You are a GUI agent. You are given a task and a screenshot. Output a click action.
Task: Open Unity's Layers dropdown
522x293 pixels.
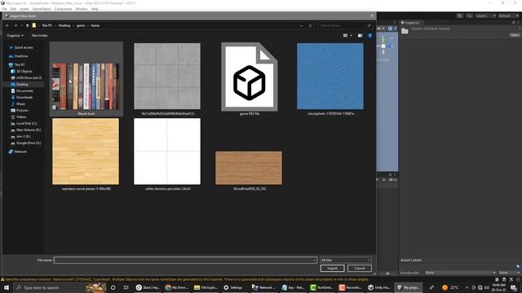click(485, 15)
